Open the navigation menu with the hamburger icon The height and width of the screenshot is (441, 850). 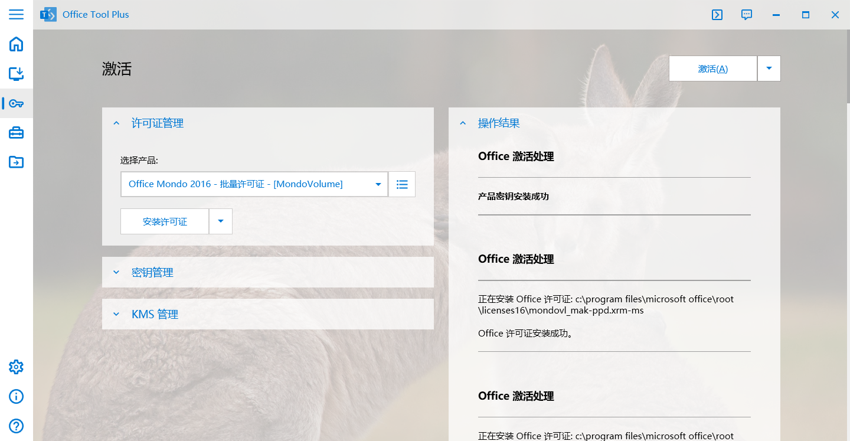tap(16, 14)
